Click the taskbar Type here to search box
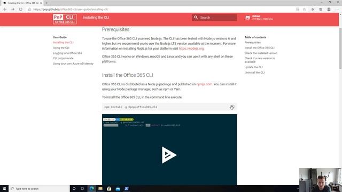This screenshot has height=192, width=342. (x=39, y=188)
